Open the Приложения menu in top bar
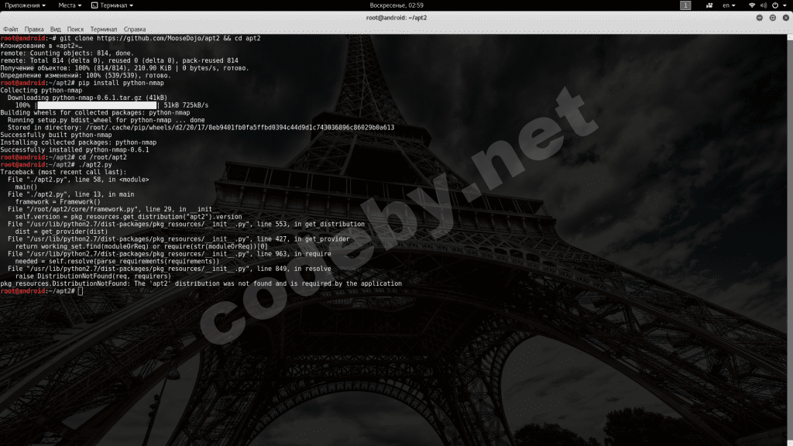This screenshot has height=446, width=793. tap(25, 5)
